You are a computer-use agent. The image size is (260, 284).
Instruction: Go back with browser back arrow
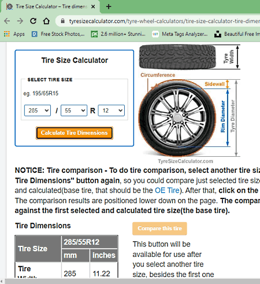(x=7, y=21)
